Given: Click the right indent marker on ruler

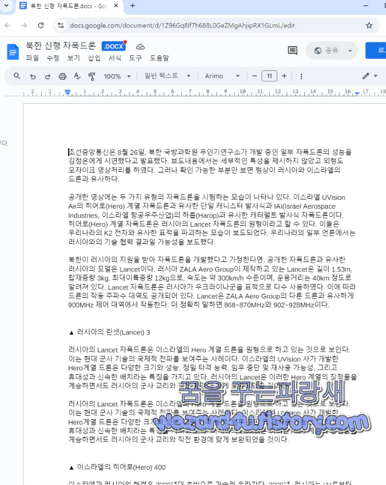Looking at the screenshot, I should (x=357, y=93).
